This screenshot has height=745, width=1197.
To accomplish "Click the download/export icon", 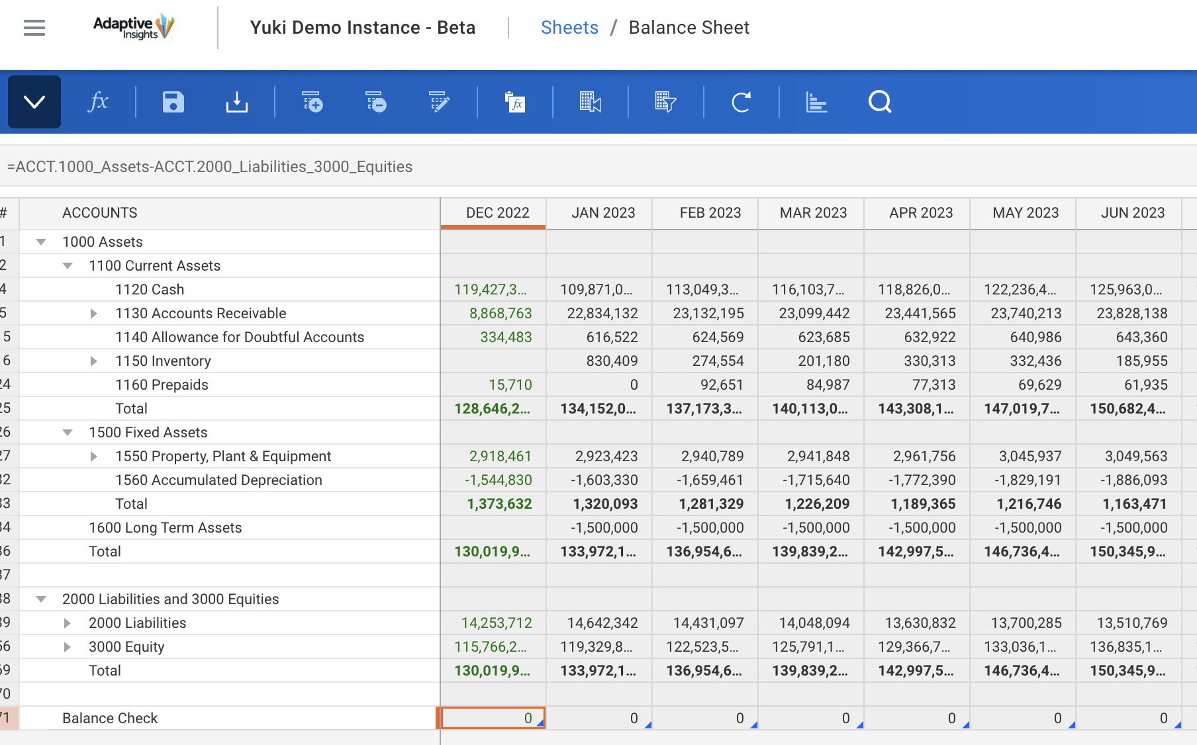I will 236,103.
